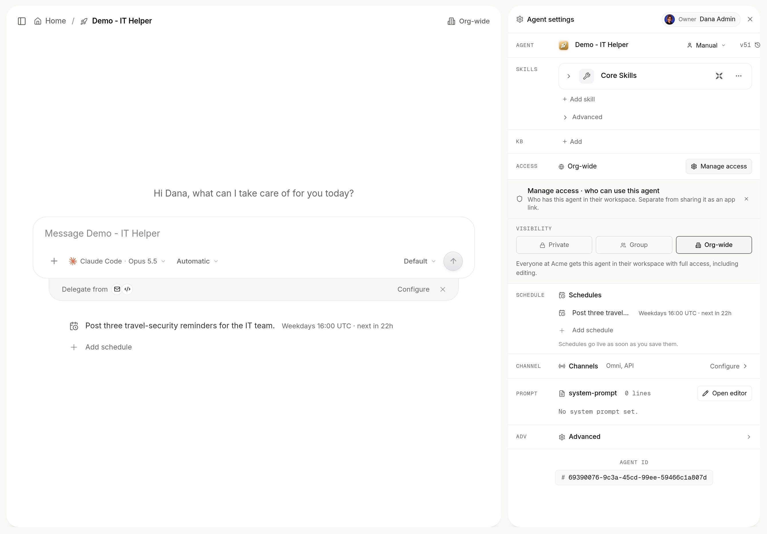Dismiss the Delegate from bar

[442, 289]
